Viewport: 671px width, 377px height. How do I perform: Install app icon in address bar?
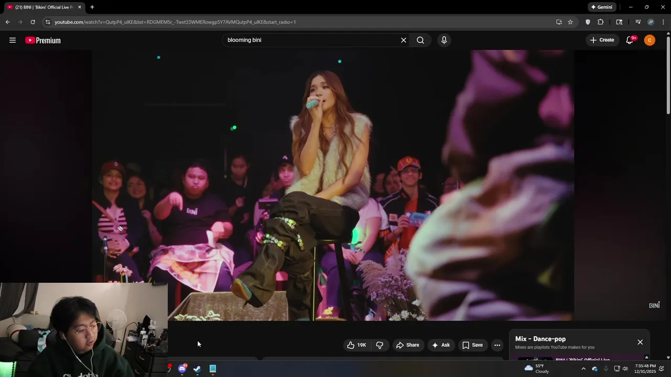click(x=559, y=22)
